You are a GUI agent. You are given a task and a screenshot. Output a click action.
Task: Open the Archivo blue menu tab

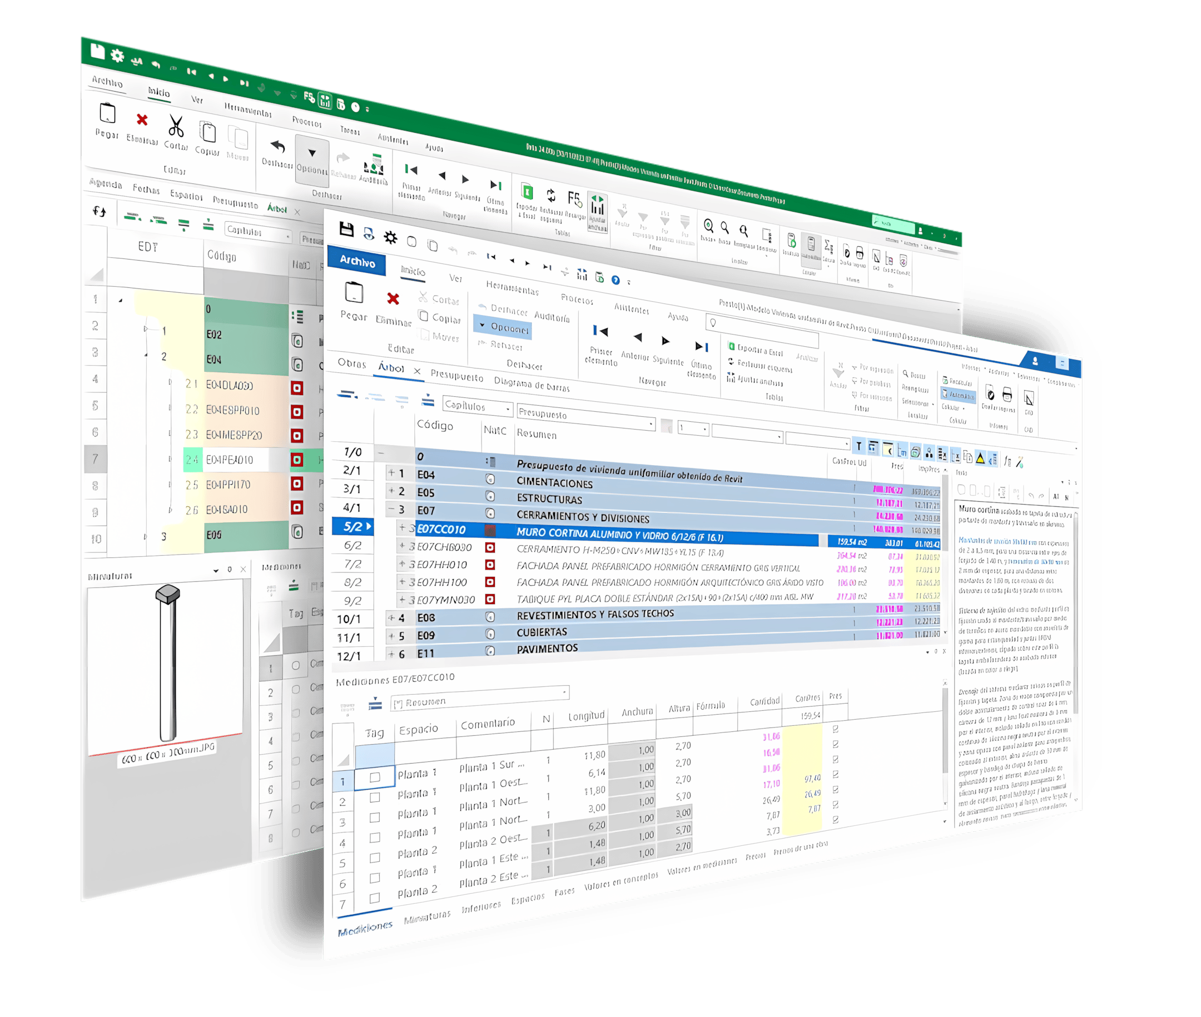356,261
